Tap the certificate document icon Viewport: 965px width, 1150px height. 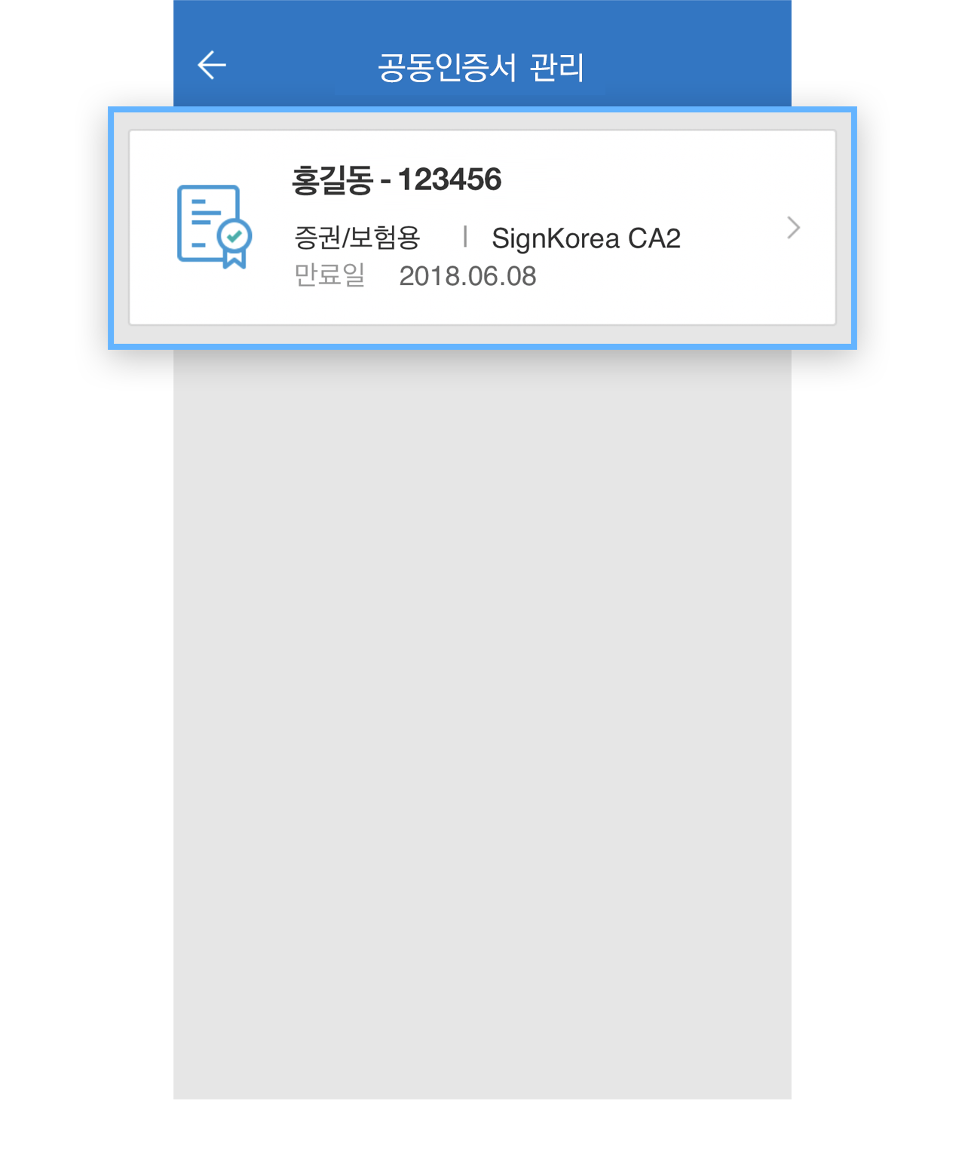(214, 226)
